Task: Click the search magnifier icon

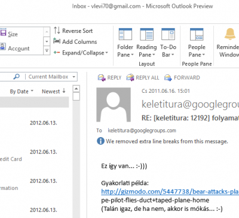Action: [17, 77]
